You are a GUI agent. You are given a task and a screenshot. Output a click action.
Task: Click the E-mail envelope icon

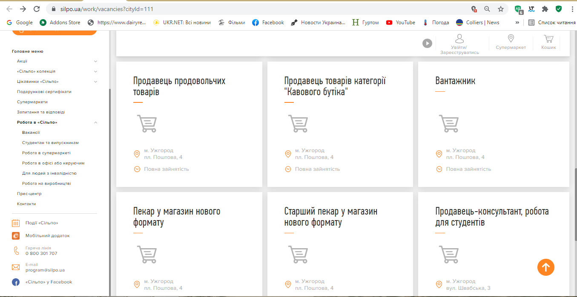[x=16, y=267]
